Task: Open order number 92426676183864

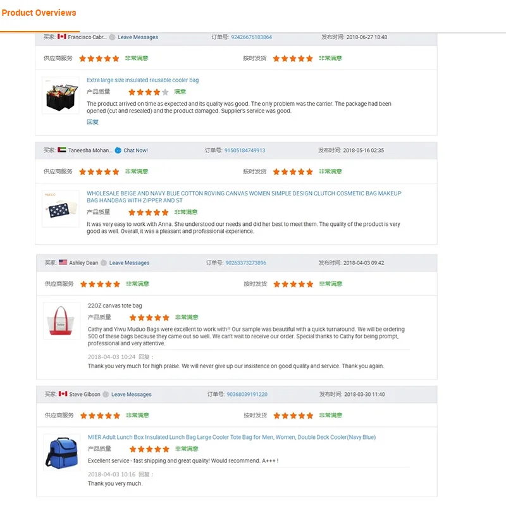Action: [251, 37]
